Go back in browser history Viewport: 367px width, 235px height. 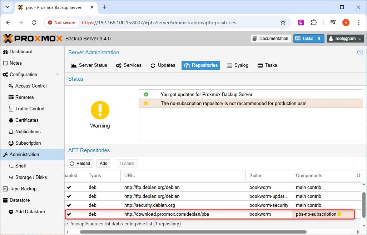click(x=9, y=23)
